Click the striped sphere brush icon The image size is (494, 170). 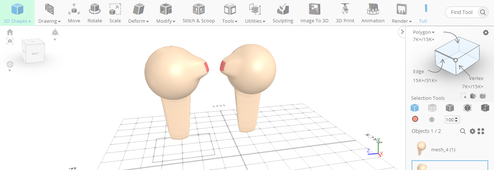click(431, 120)
